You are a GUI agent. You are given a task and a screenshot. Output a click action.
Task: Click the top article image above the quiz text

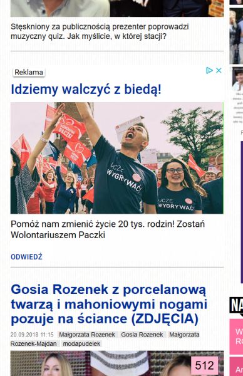(117, 8)
